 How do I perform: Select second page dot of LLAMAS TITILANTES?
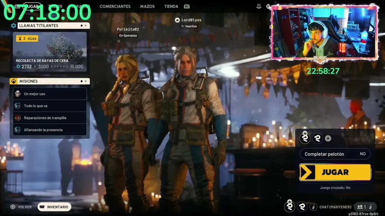click(x=86, y=26)
